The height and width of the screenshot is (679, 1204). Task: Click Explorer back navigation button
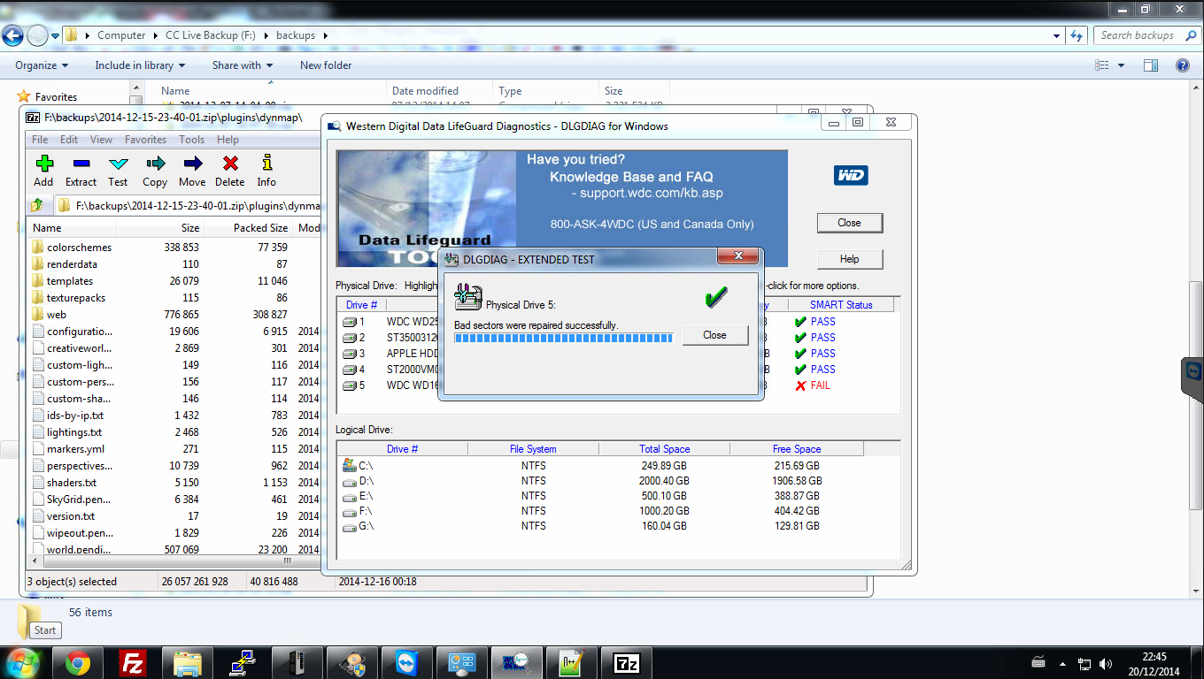click(12, 36)
